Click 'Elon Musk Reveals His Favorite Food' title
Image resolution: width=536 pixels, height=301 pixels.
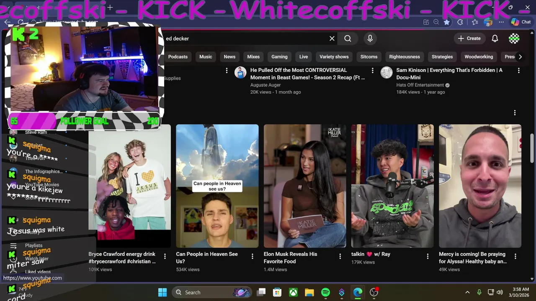coord(290,258)
